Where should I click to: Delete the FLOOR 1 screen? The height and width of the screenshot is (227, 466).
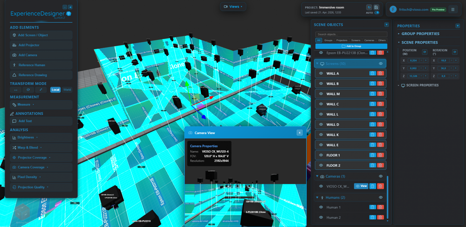380,155
